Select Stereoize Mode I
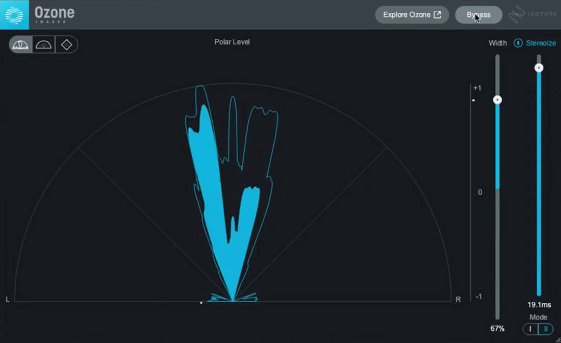Image resolution: width=561 pixels, height=343 pixels. pyautogui.click(x=530, y=329)
